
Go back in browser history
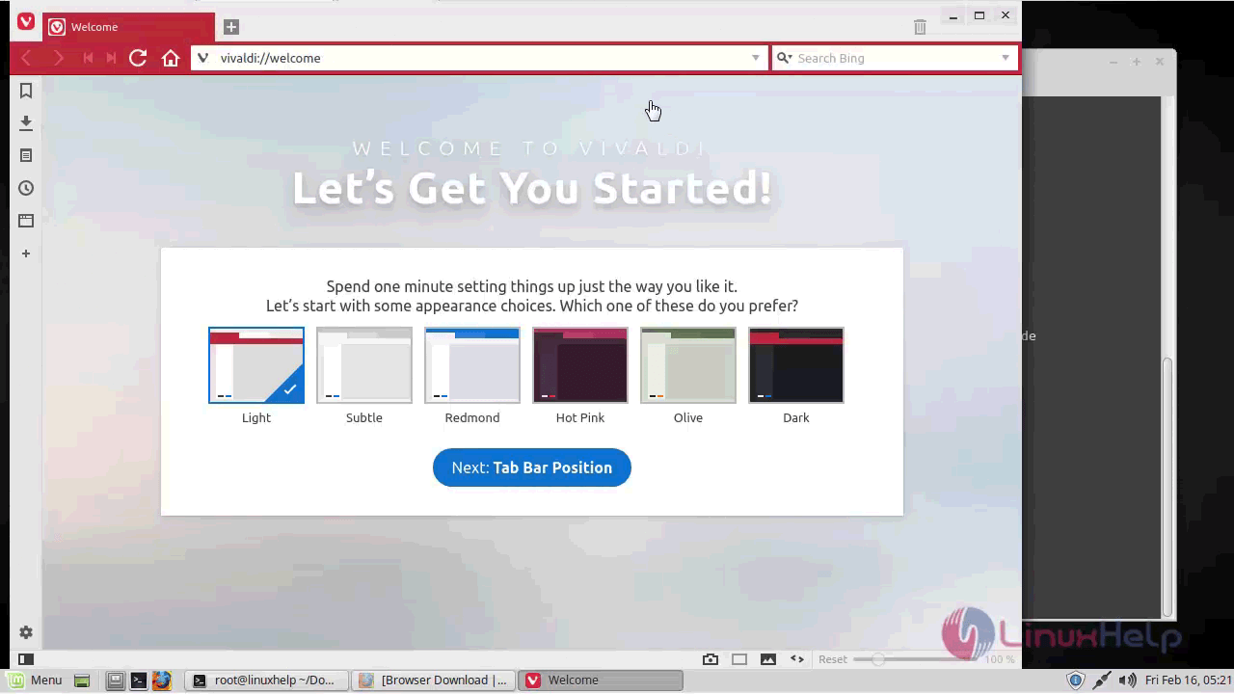tap(27, 58)
